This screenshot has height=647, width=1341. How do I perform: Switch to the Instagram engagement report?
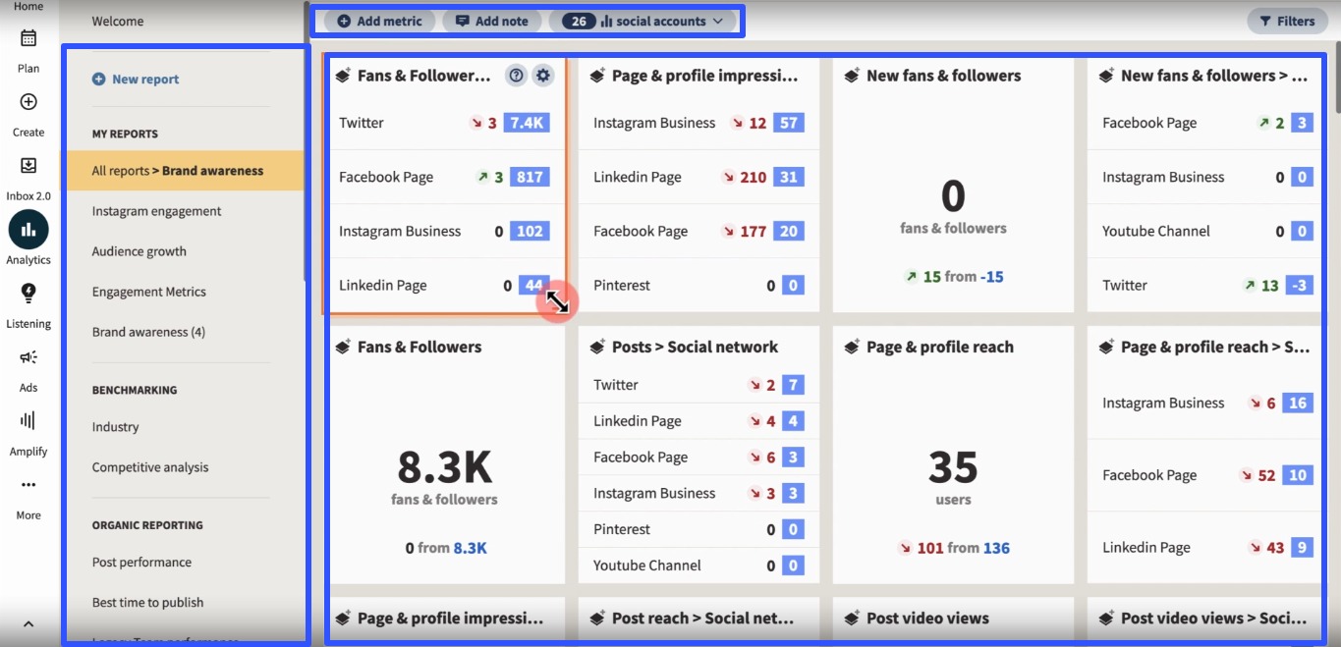tap(155, 210)
